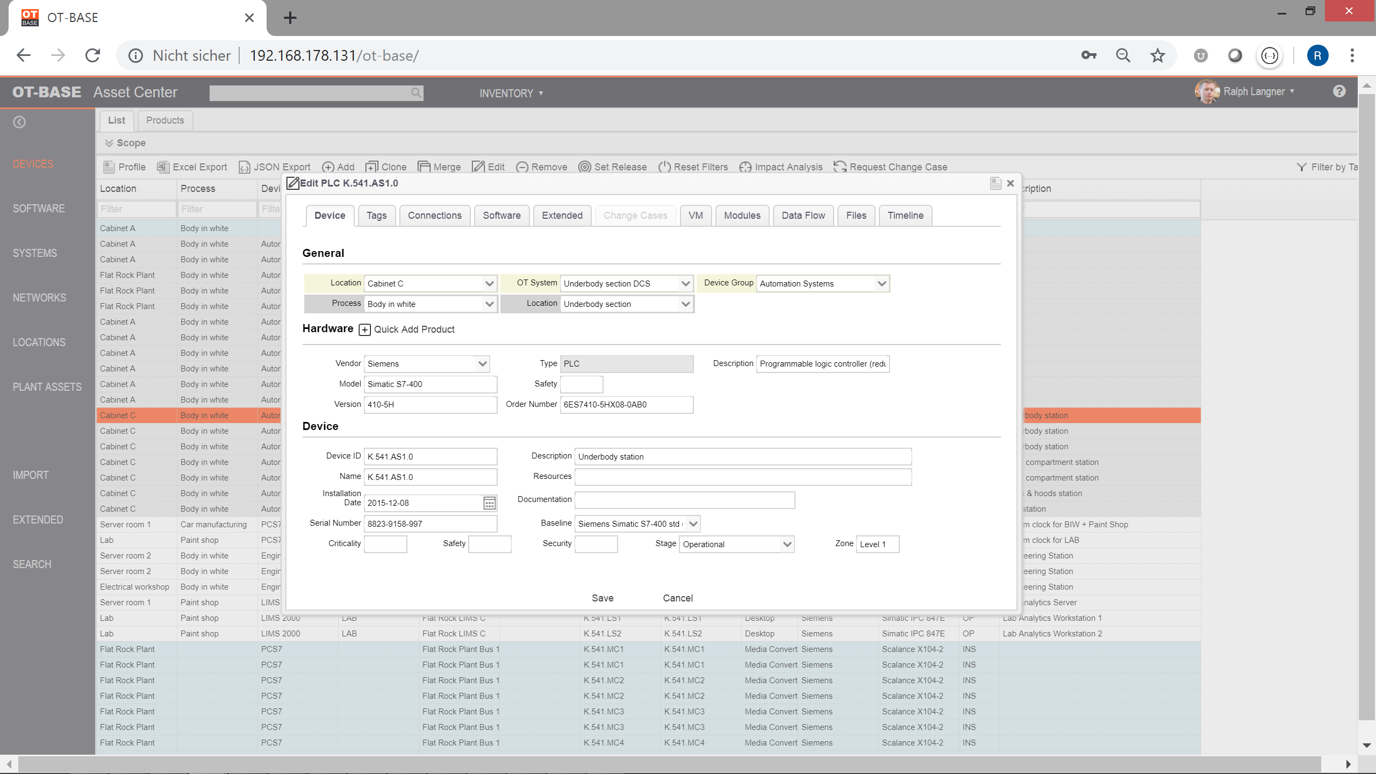1376x774 pixels.
Task: Merge devices using Merge icon
Action: pos(424,167)
